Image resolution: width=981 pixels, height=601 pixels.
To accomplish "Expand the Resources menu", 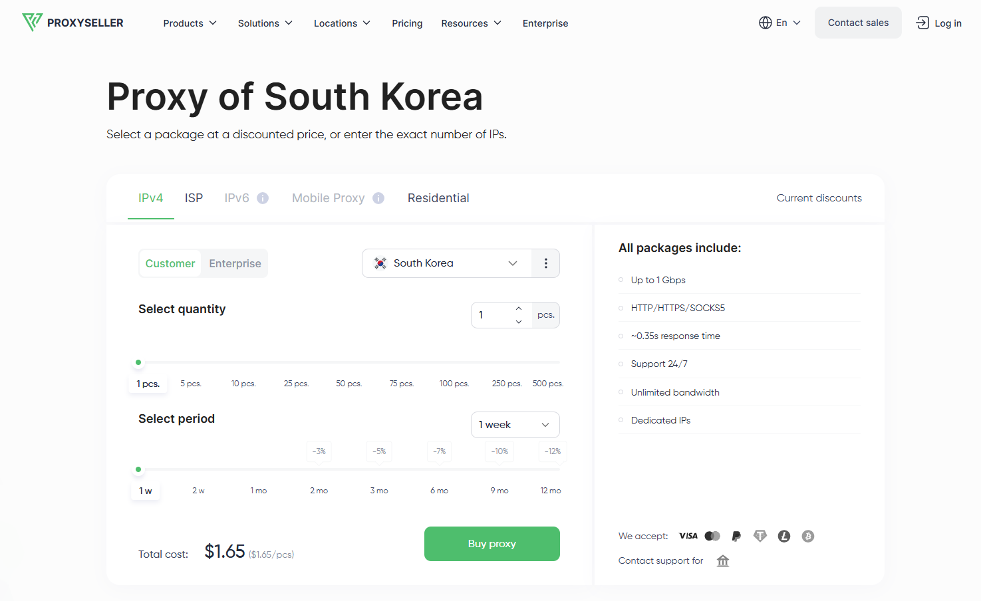I will [x=471, y=23].
